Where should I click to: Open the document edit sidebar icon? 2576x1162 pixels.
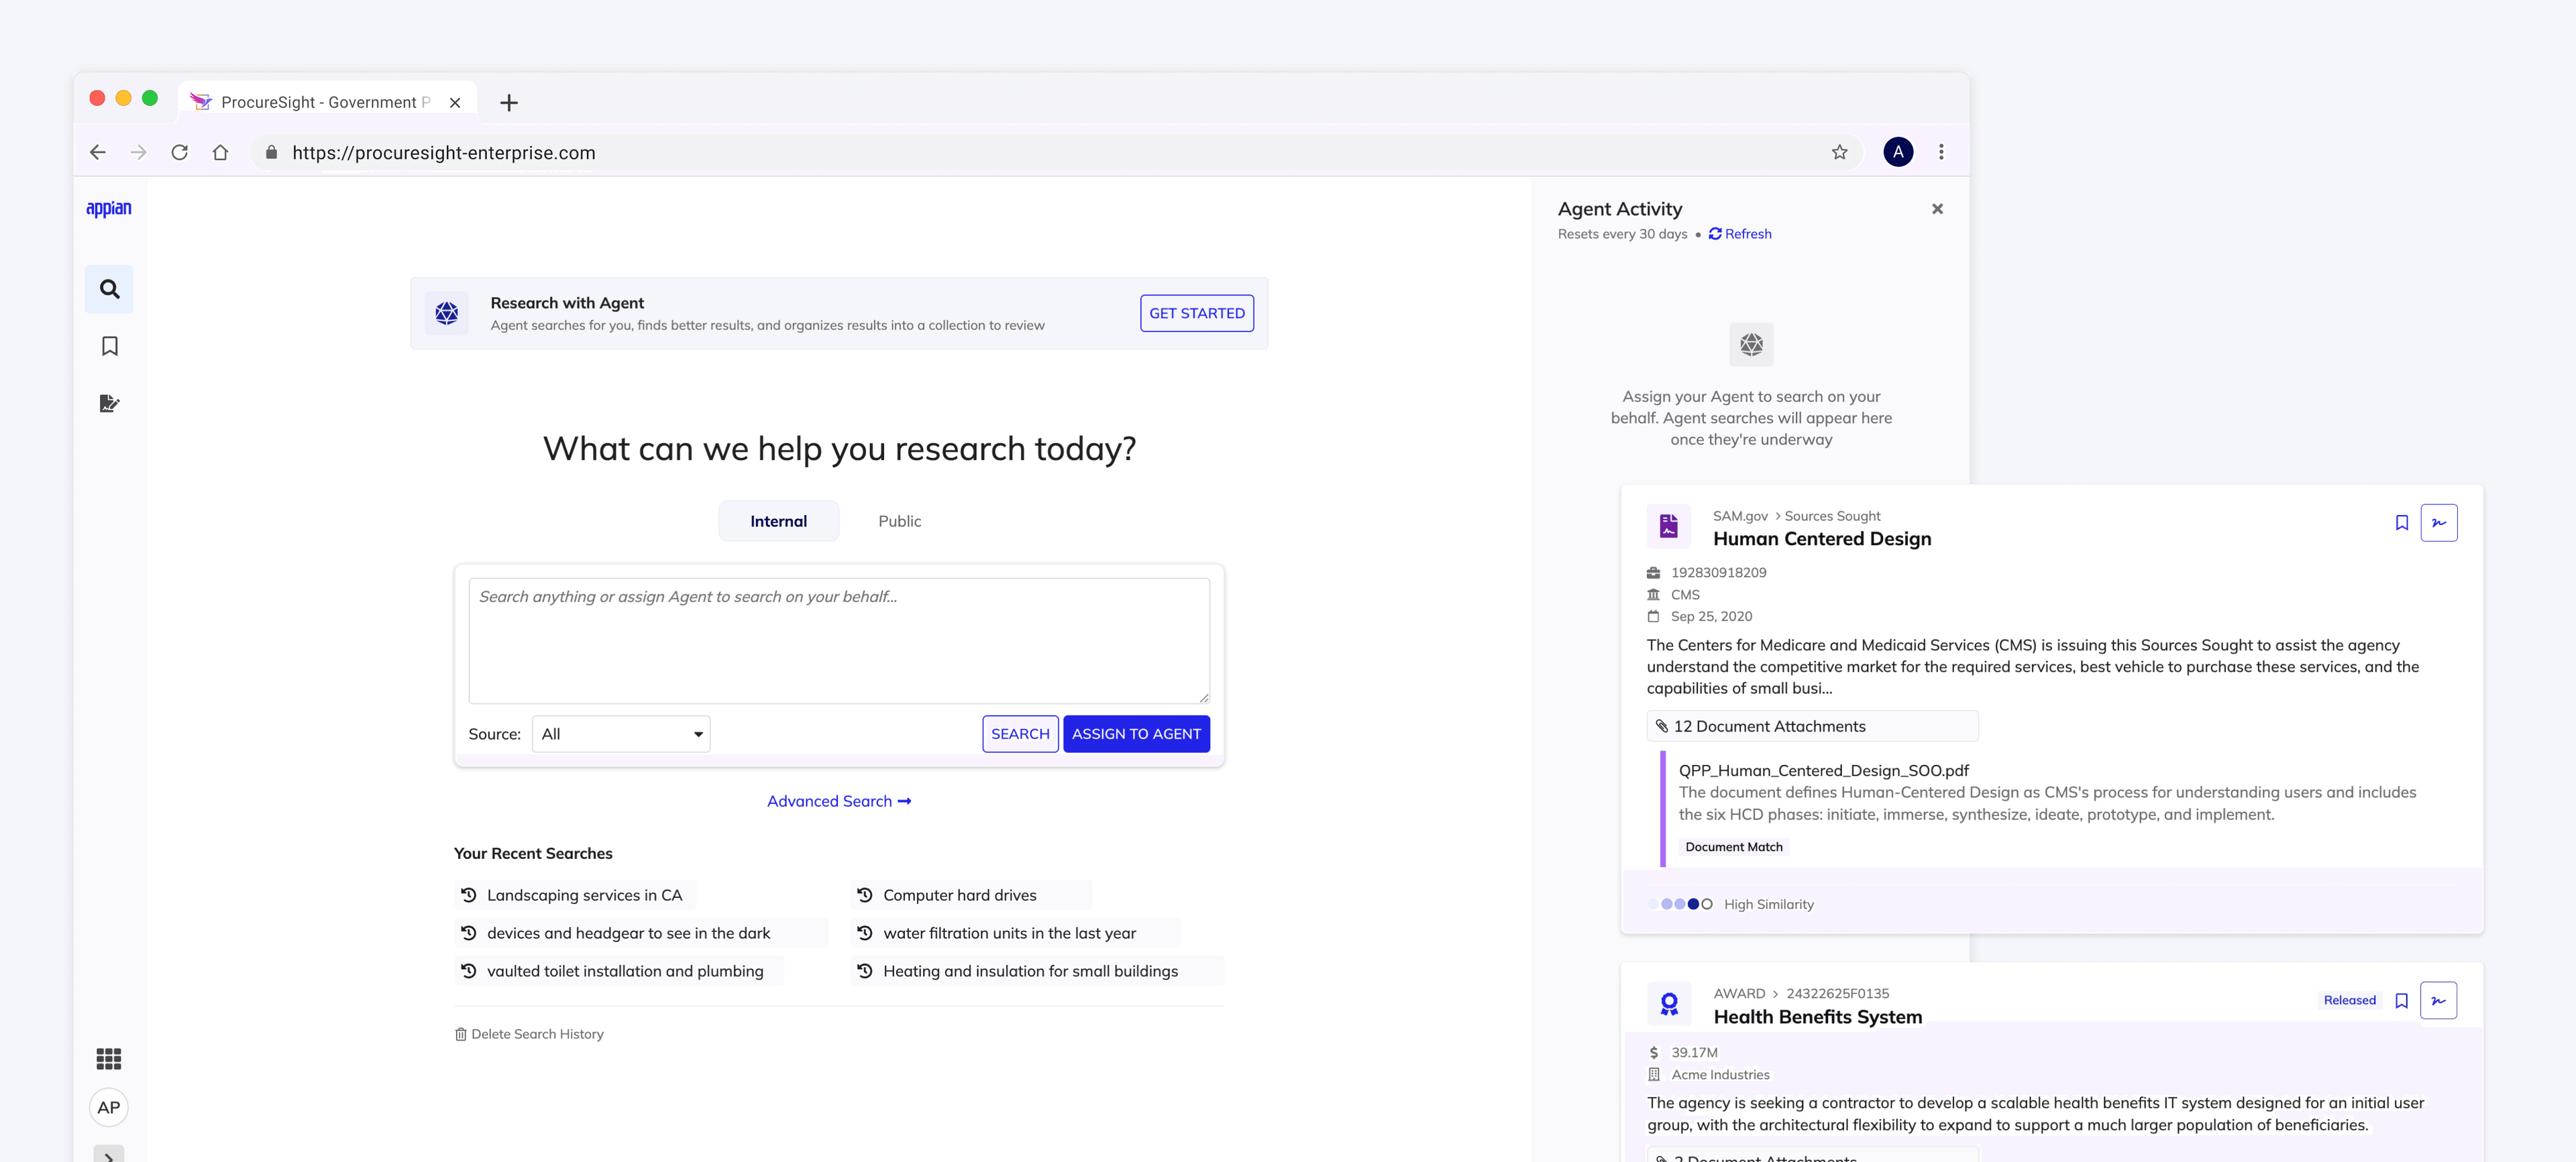click(x=109, y=403)
